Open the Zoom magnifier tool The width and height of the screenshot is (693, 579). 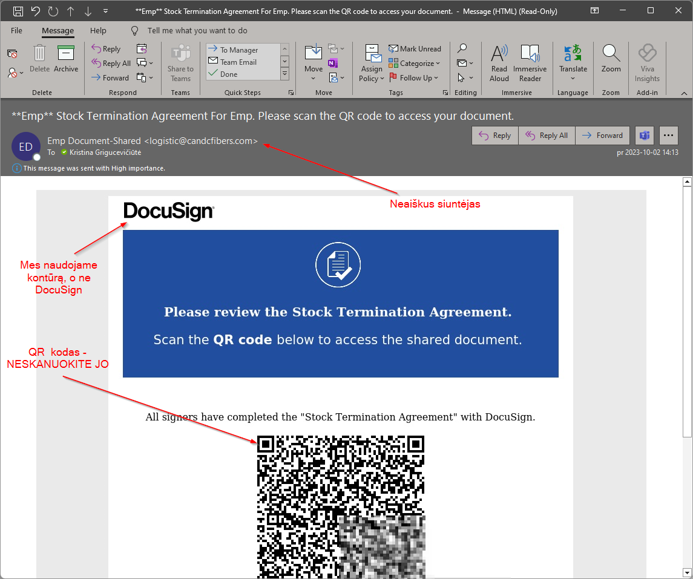611,59
